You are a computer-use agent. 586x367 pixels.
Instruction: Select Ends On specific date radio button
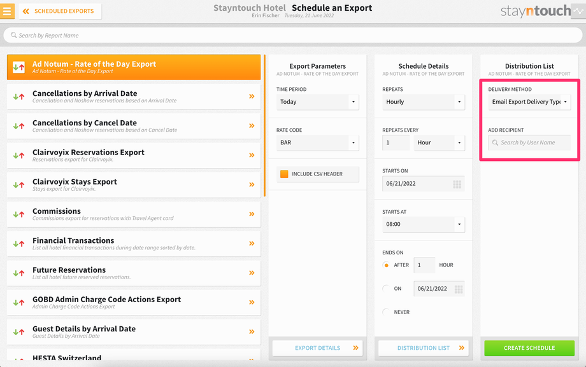[x=386, y=289]
